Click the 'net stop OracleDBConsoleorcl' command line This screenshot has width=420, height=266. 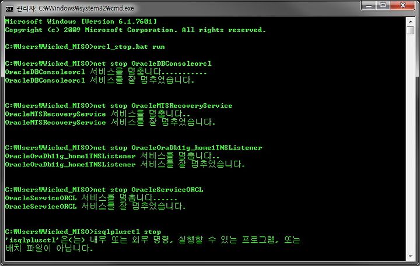tap(108, 63)
